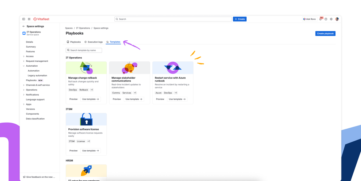Open Details in the sidebar
Image resolution: width=361 pixels, height=181 pixels.
(x=29, y=42)
